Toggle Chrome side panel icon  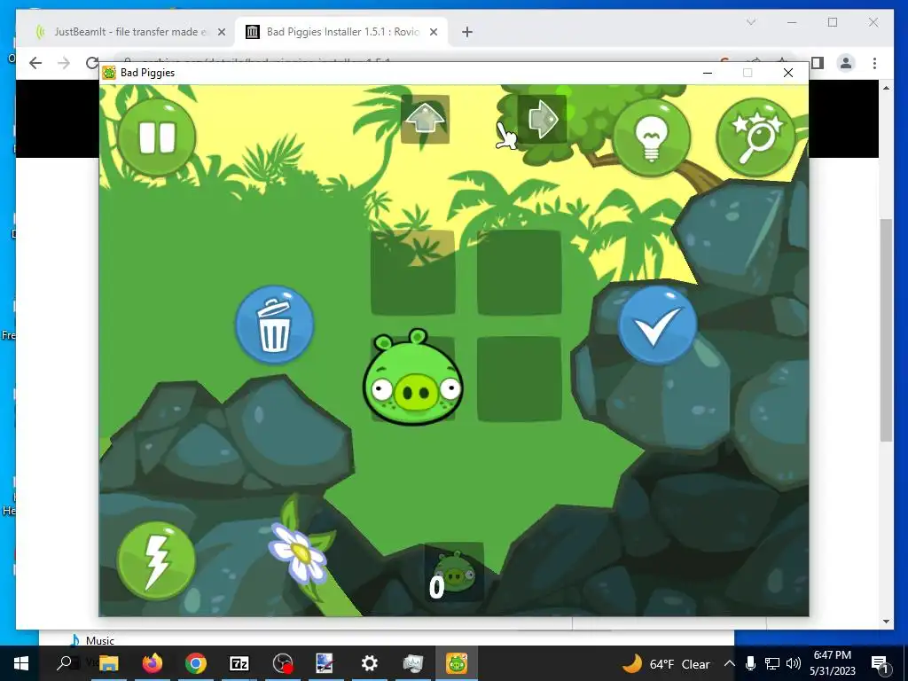[x=817, y=63]
